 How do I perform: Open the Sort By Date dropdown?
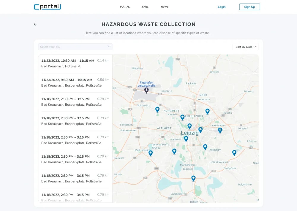point(246,47)
